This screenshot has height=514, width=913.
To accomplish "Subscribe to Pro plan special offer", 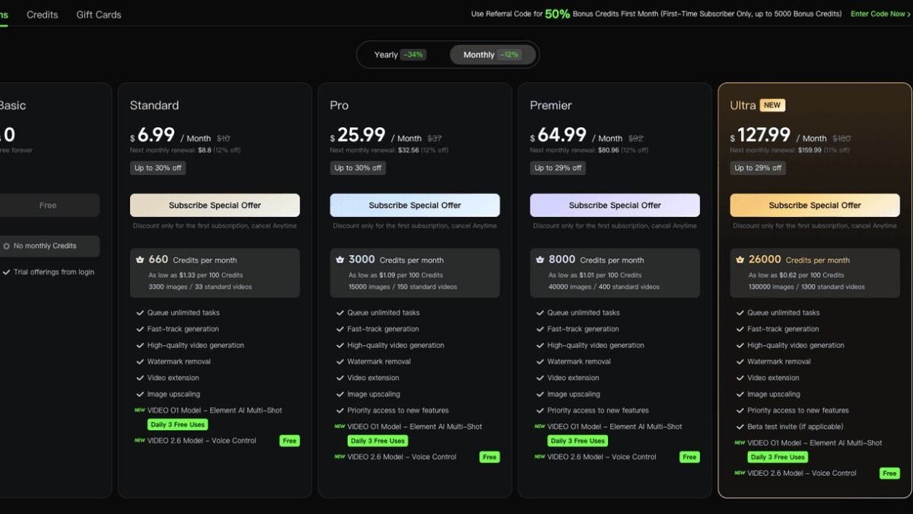I will (415, 206).
